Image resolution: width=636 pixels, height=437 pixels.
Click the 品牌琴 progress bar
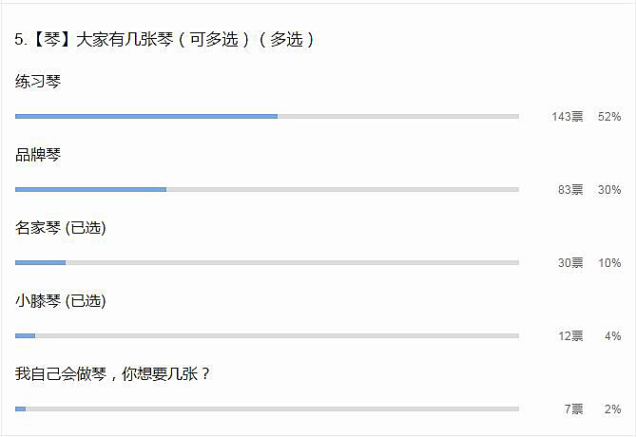(267, 189)
